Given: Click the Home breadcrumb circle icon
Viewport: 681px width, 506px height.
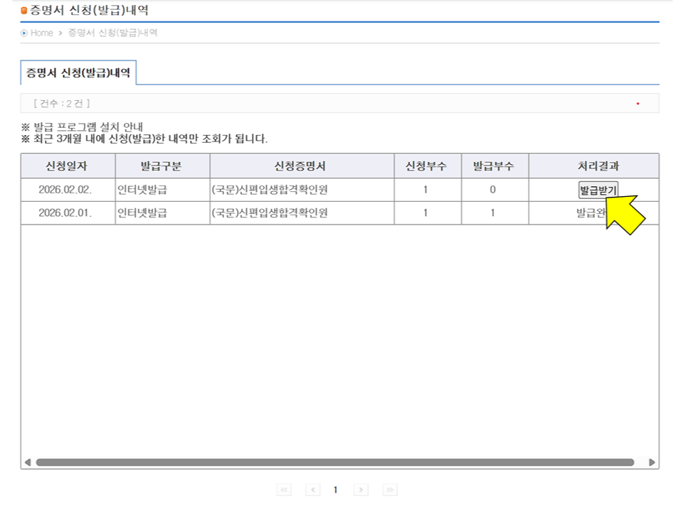Looking at the screenshot, I should (24, 33).
